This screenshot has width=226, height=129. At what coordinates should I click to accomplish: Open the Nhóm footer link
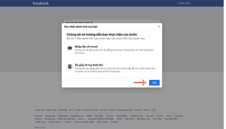click(119, 119)
